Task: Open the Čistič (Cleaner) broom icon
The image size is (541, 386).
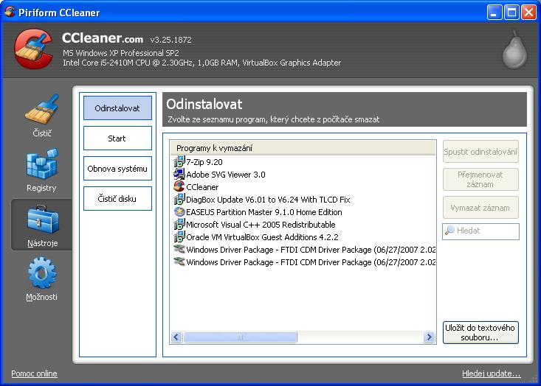Action: pyautogui.click(x=41, y=111)
